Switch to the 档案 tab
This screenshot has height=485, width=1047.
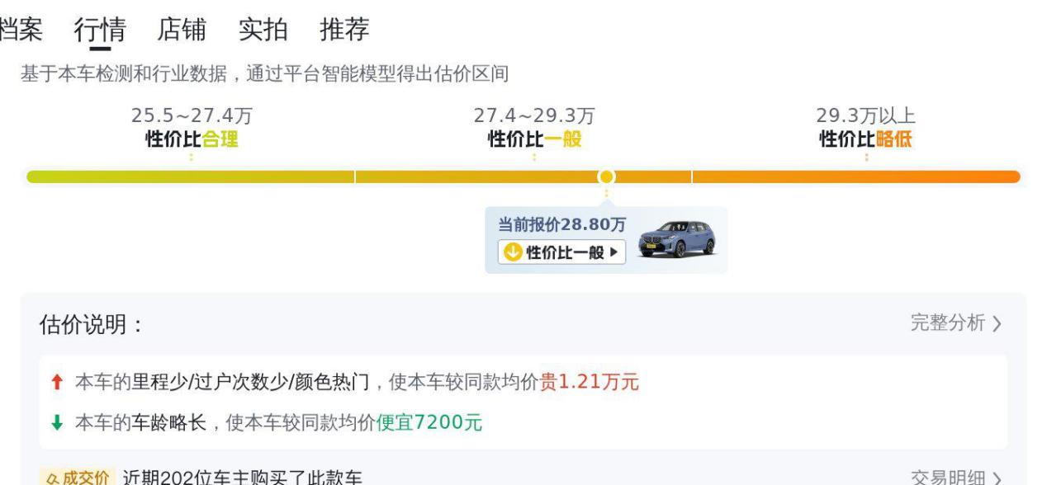click(21, 30)
